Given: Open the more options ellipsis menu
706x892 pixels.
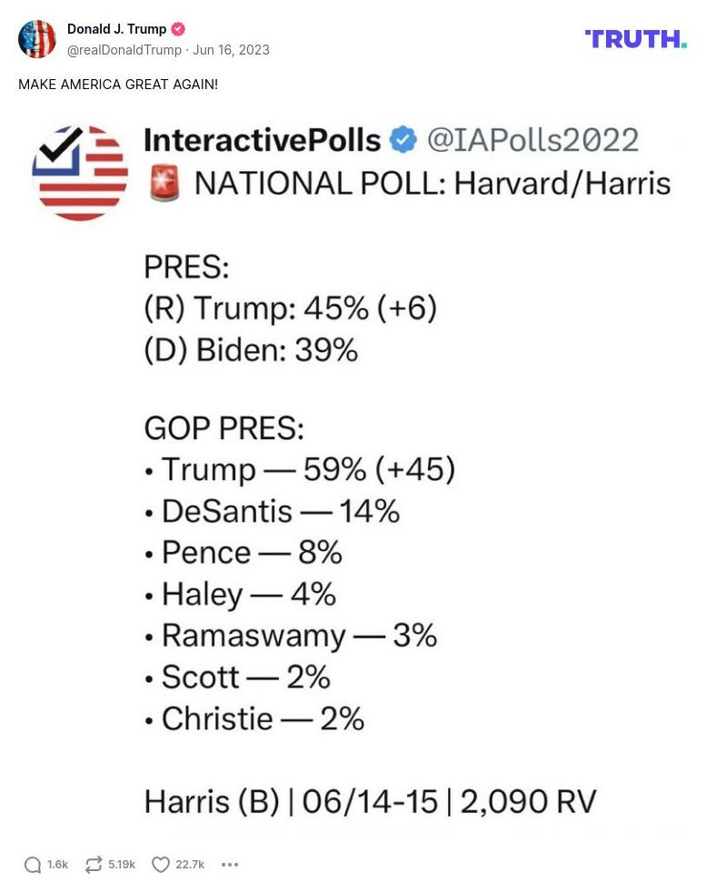Looking at the screenshot, I should [229, 865].
